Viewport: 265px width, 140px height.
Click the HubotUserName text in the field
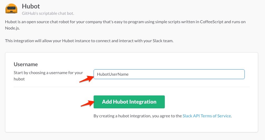(113, 74)
